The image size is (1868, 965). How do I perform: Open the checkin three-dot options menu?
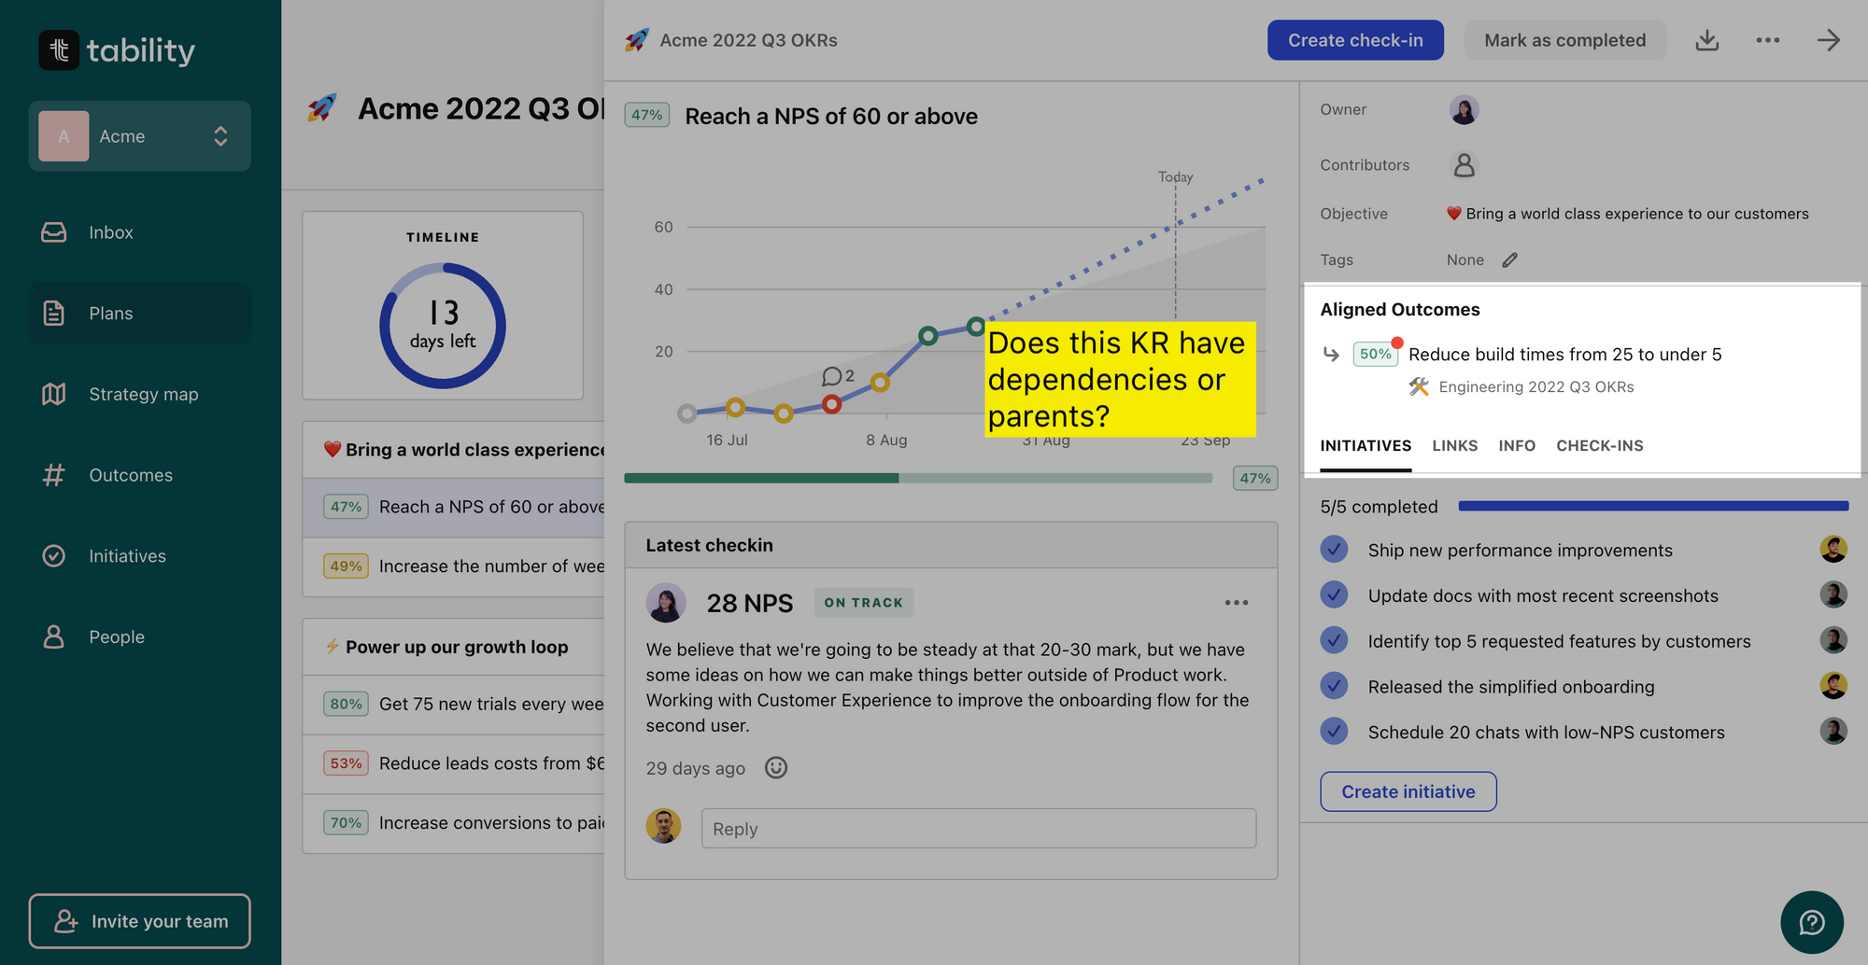(1237, 603)
